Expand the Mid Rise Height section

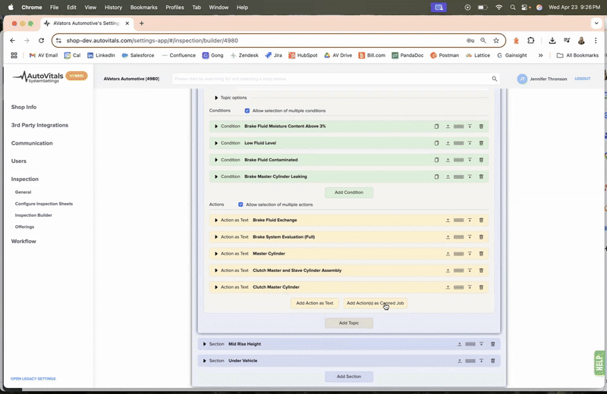(204, 344)
